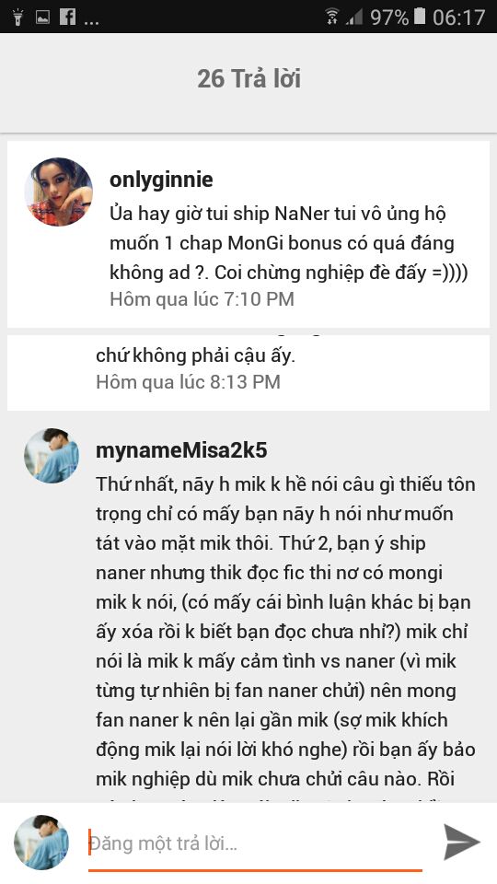
Task: Tap the mobile signal strength icon
Action: pos(354,17)
